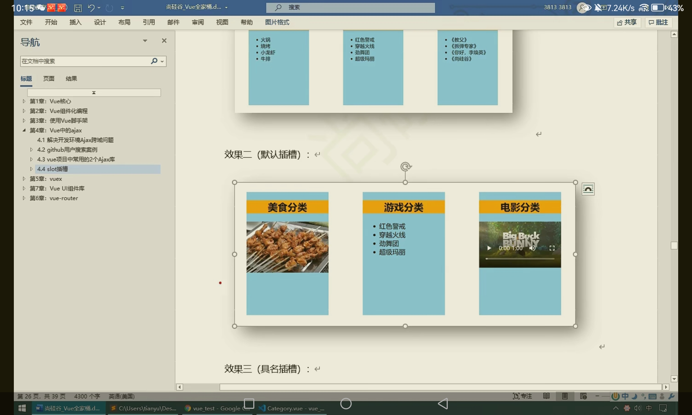692x415 pixels.
Task: Switch to 页面 tab in navigation pane
Action: 49,79
